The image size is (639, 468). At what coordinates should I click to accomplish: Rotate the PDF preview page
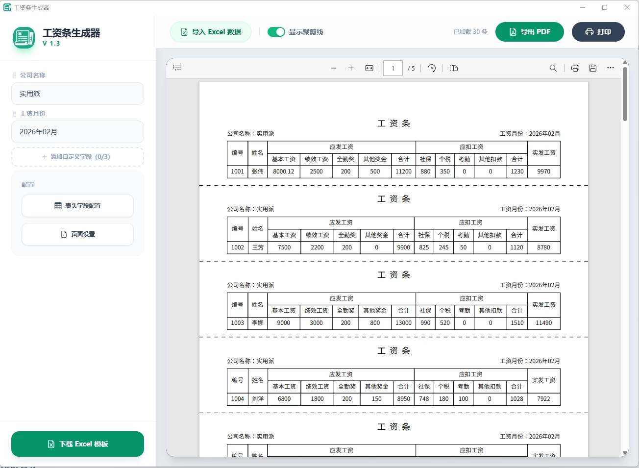click(432, 68)
